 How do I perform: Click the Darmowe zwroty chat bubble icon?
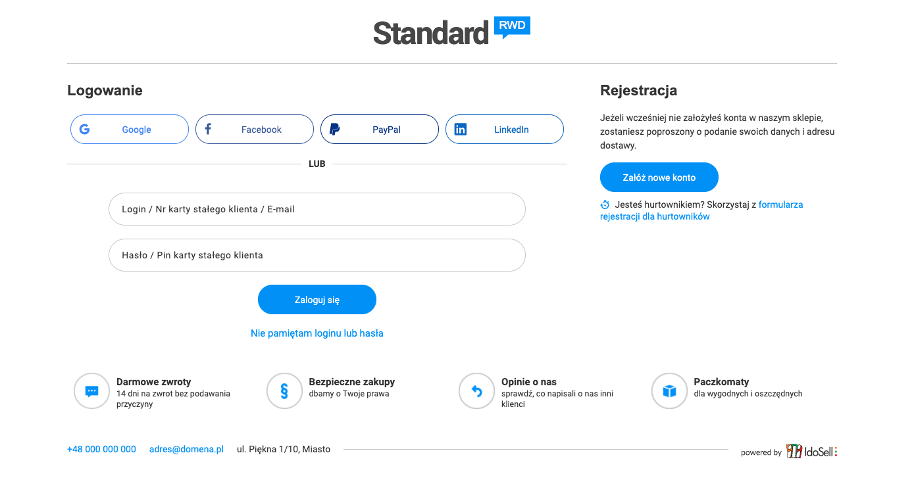pos(92,391)
